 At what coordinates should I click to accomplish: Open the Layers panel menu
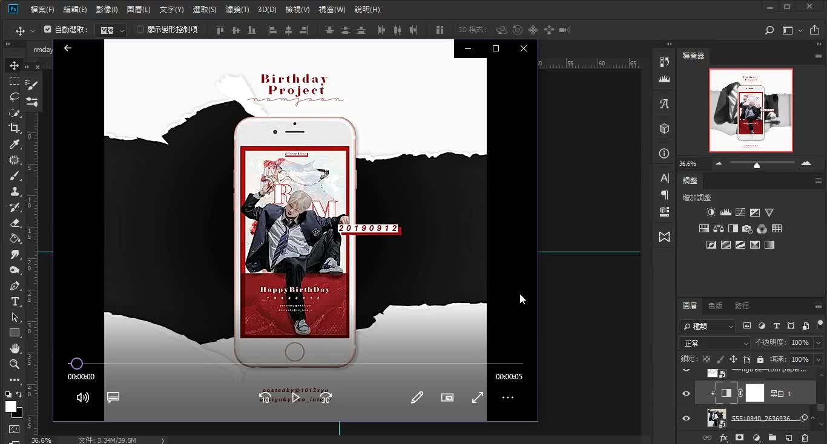818,305
